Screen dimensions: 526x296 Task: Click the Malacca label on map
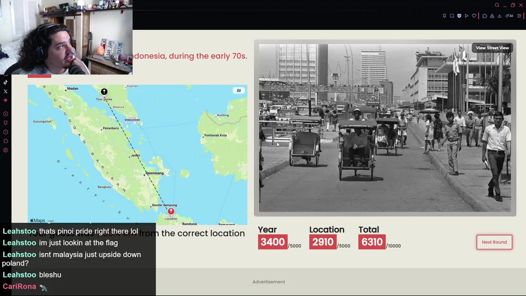(x=118, y=107)
